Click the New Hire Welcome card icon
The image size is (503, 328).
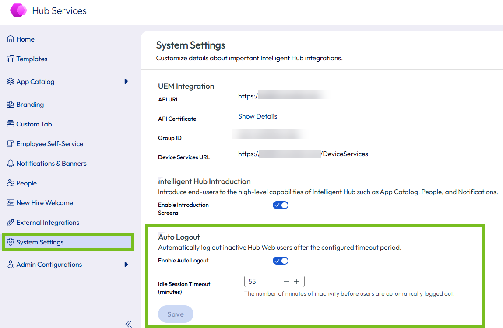pyautogui.click(x=11, y=202)
